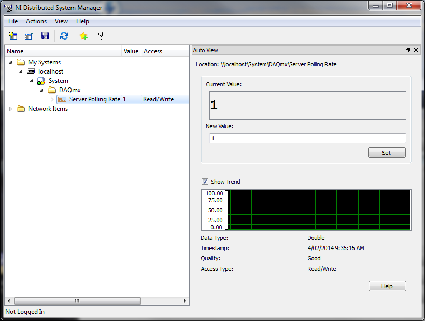Click the Quality value Good
The height and width of the screenshot is (321, 425).
click(314, 258)
